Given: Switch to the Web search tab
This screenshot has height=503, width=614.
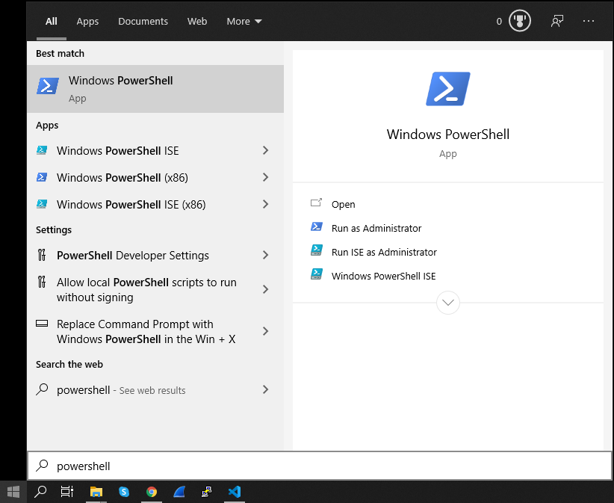Looking at the screenshot, I should point(197,21).
